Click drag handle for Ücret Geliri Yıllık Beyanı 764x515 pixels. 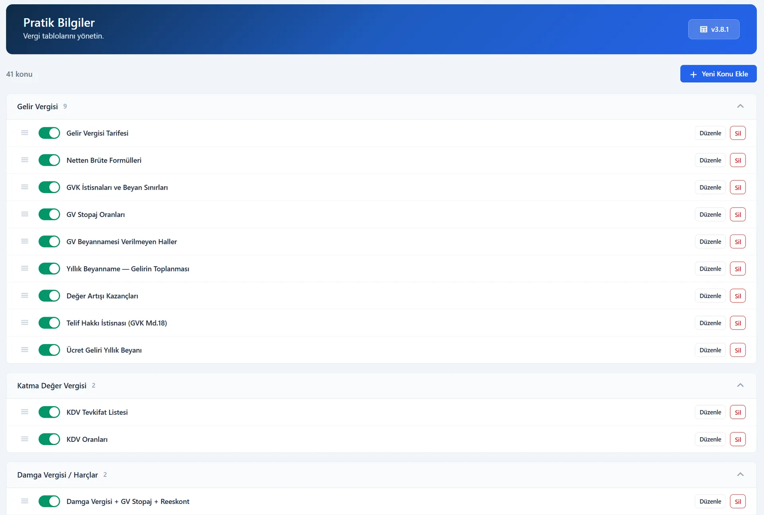[x=25, y=350]
